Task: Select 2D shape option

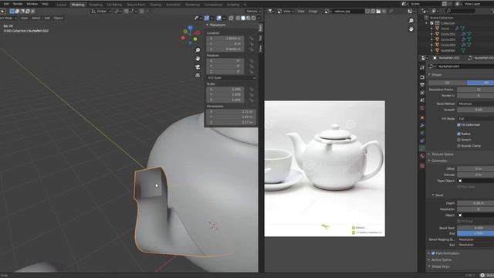Action: 448,83
